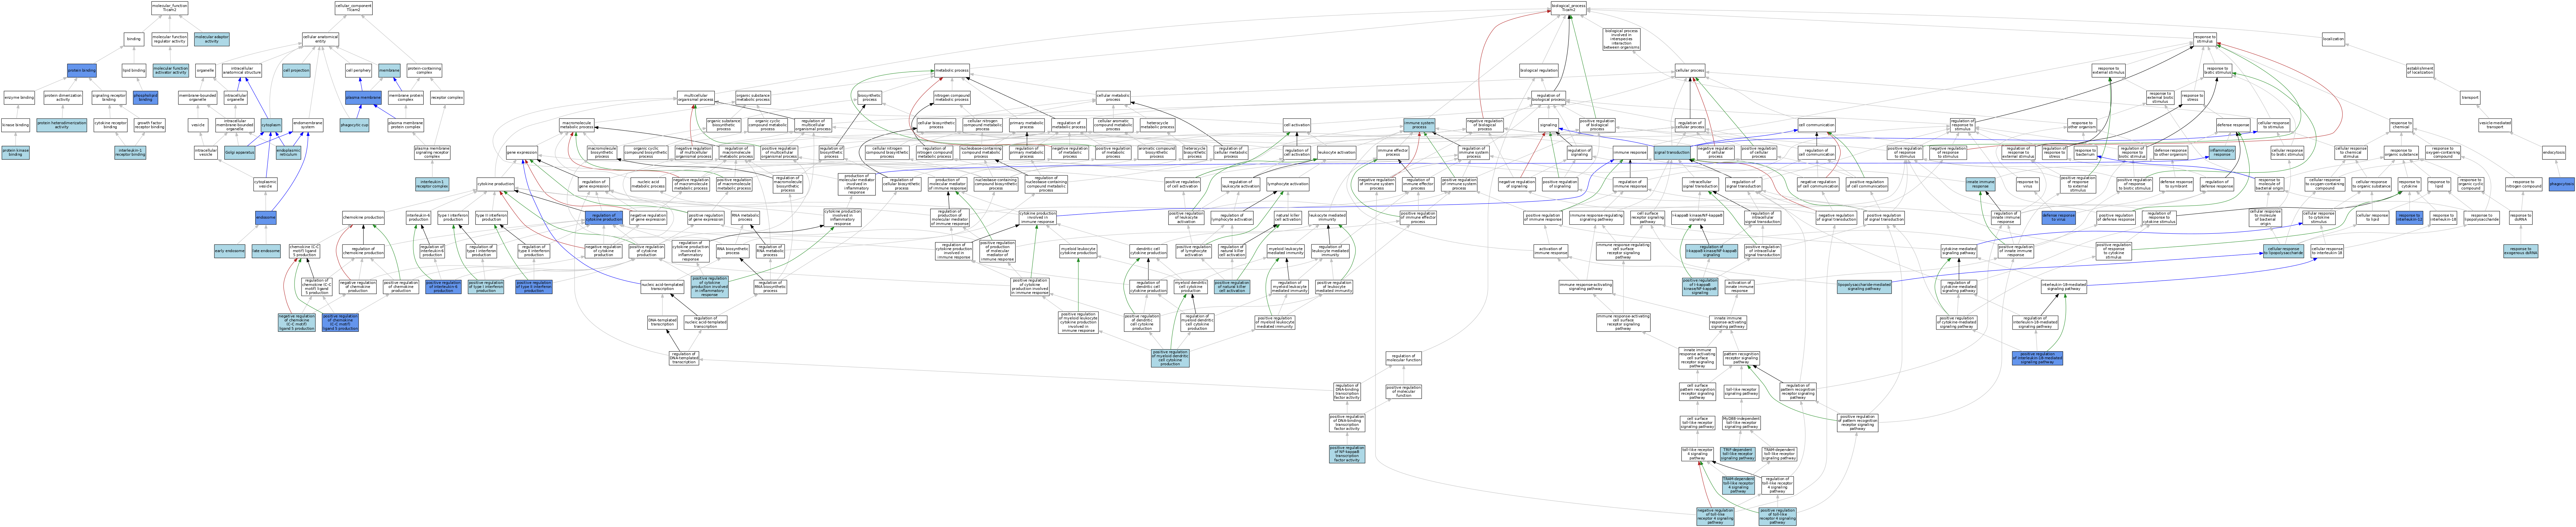
Task: Click the 'interleukin-1 receptor complex' node
Action: (x=432, y=184)
